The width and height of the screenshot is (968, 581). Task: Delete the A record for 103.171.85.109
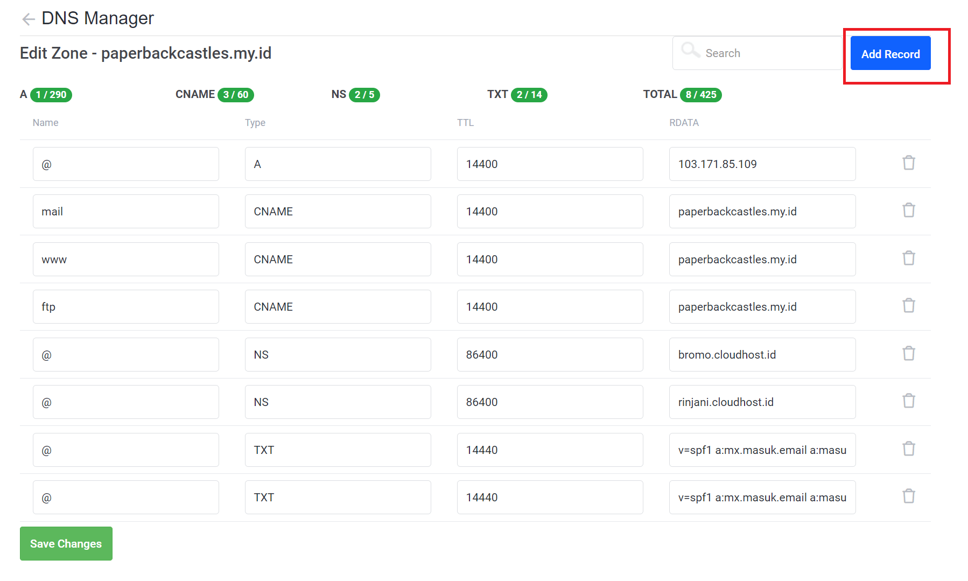pos(909,163)
